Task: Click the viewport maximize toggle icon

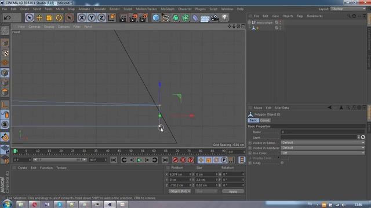Action: [x=243, y=26]
